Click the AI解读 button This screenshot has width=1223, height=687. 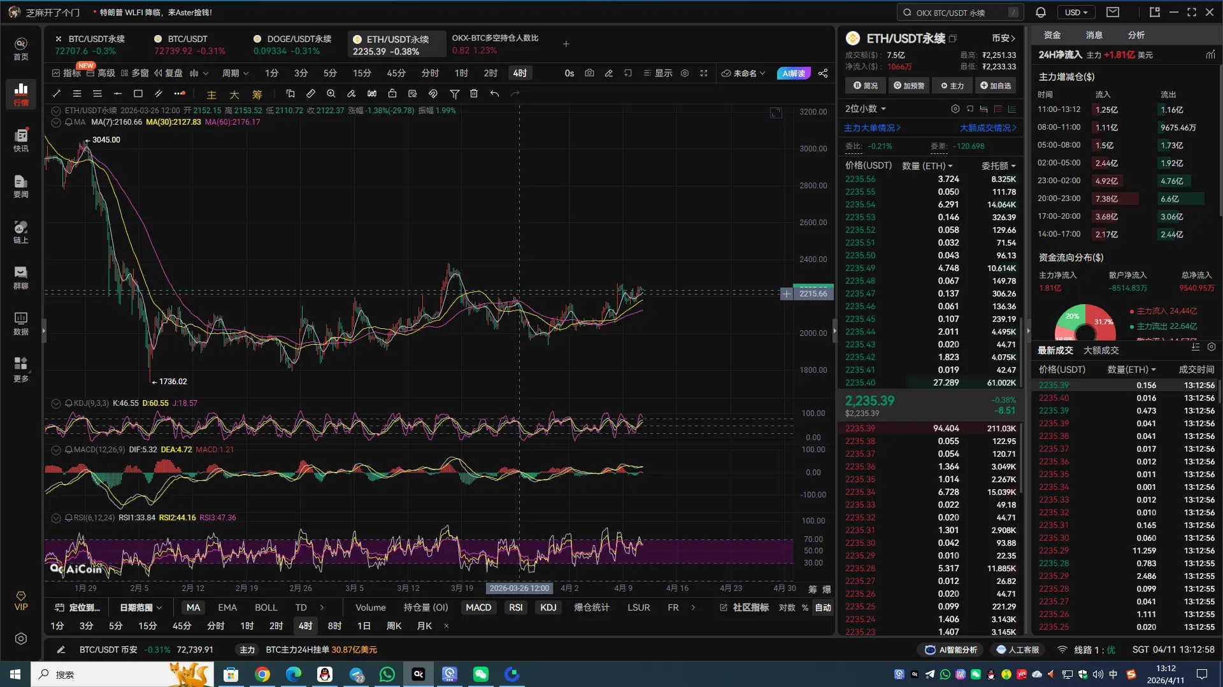point(794,73)
